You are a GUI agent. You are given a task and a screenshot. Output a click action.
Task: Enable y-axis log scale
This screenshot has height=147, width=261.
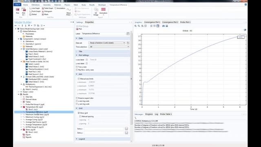(x=77, y=104)
